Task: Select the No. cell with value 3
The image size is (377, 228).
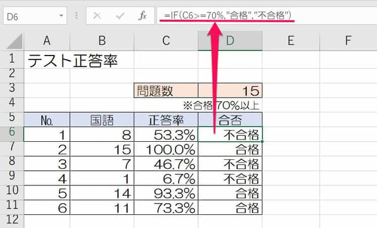Action: tap(47, 163)
